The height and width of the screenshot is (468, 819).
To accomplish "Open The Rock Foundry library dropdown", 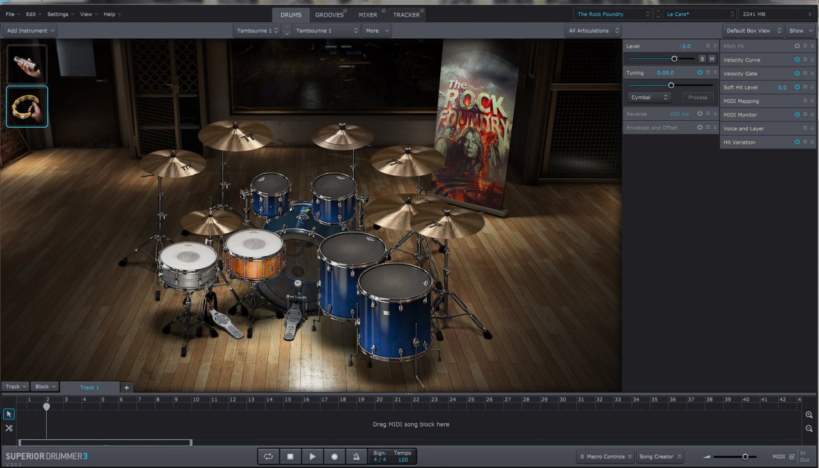I will click(x=612, y=14).
